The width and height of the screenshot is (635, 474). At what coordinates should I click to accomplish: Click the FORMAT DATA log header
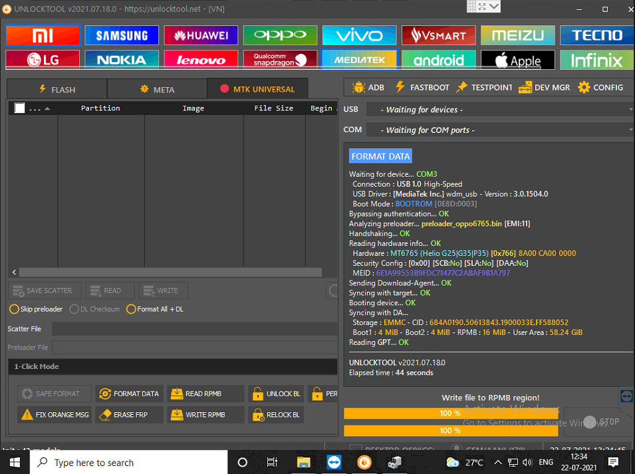pos(381,156)
